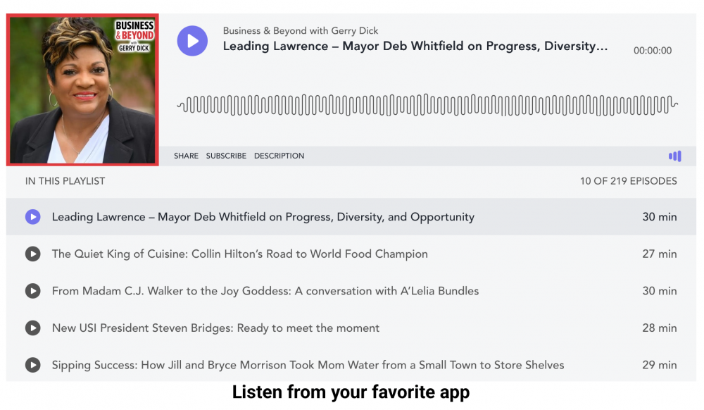This screenshot has height=410, width=704.
Task: Click the Business & Beyond cover art
Action: pos(82,89)
